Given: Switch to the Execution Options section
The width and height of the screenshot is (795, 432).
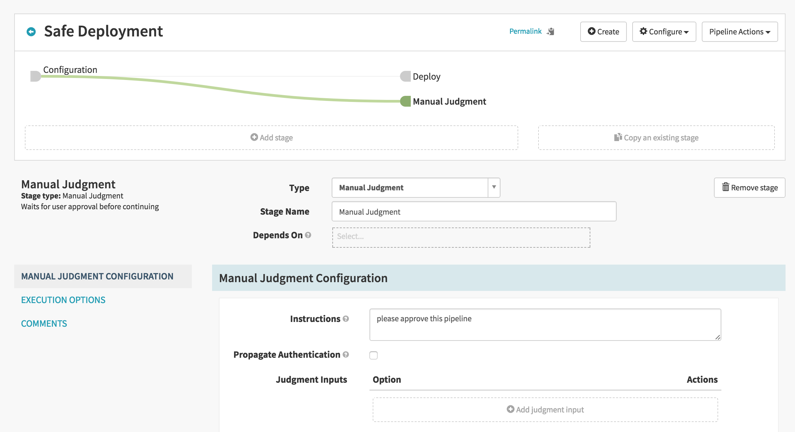Looking at the screenshot, I should tap(63, 300).
